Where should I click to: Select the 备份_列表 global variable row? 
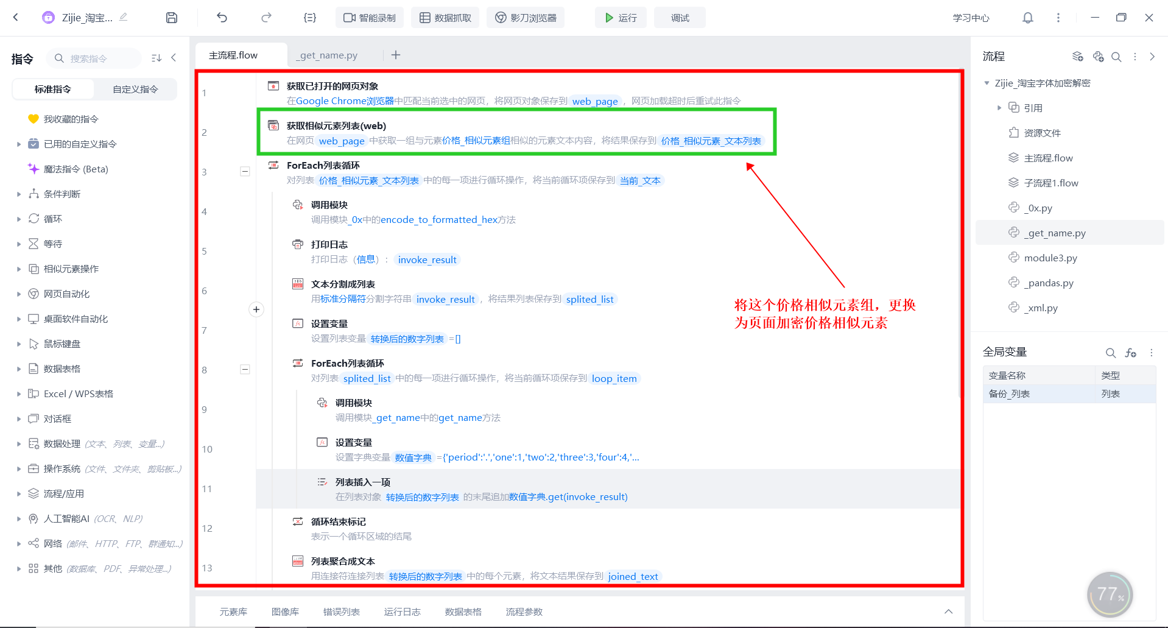click(1069, 394)
